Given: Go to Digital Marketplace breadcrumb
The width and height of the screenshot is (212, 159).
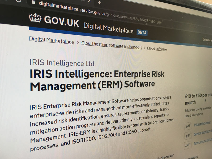Looking at the screenshot, I should point(51,40).
